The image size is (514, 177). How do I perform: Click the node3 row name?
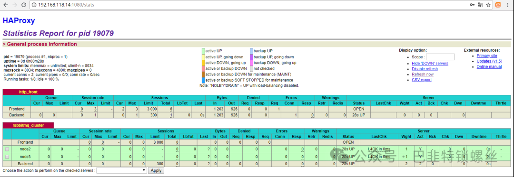tap(25, 157)
